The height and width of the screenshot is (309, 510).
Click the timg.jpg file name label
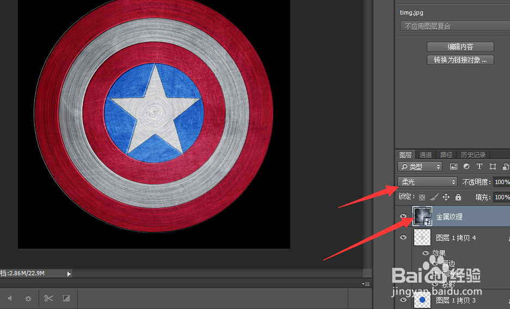tap(411, 12)
